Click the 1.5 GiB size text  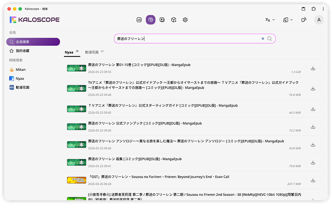click(x=296, y=72)
